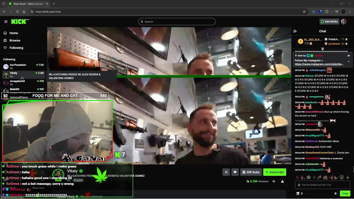Open the browser media control icon
The height and width of the screenshot is (199, 354).
pyautogui.click(x=337, y=12)
